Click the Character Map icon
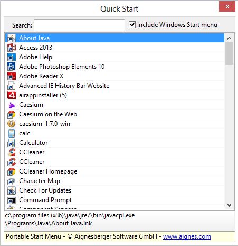Screen dimensions: 238x246 click(x=12, y=181)
